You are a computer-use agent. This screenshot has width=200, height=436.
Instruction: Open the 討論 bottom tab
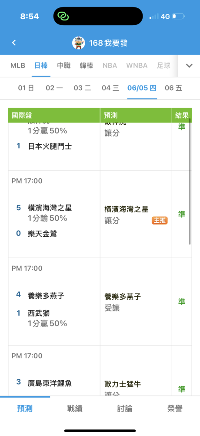pos(125,409)
